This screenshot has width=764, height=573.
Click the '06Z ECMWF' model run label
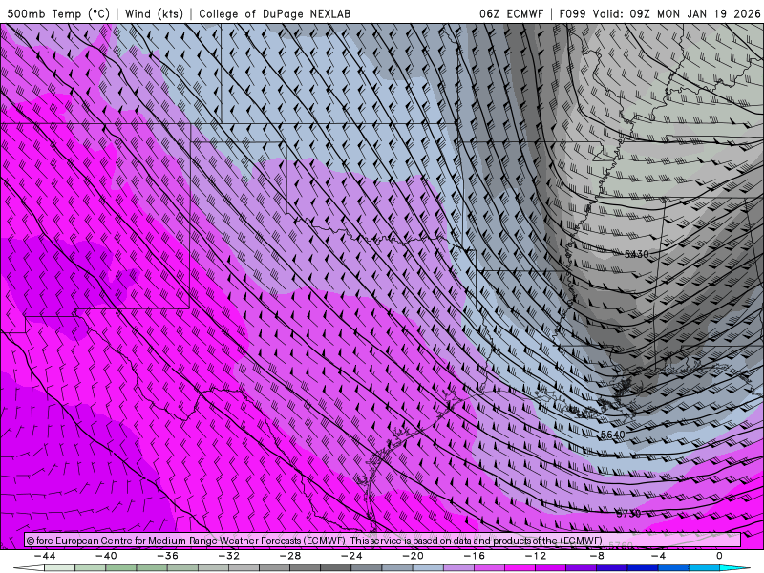point(511,13)
